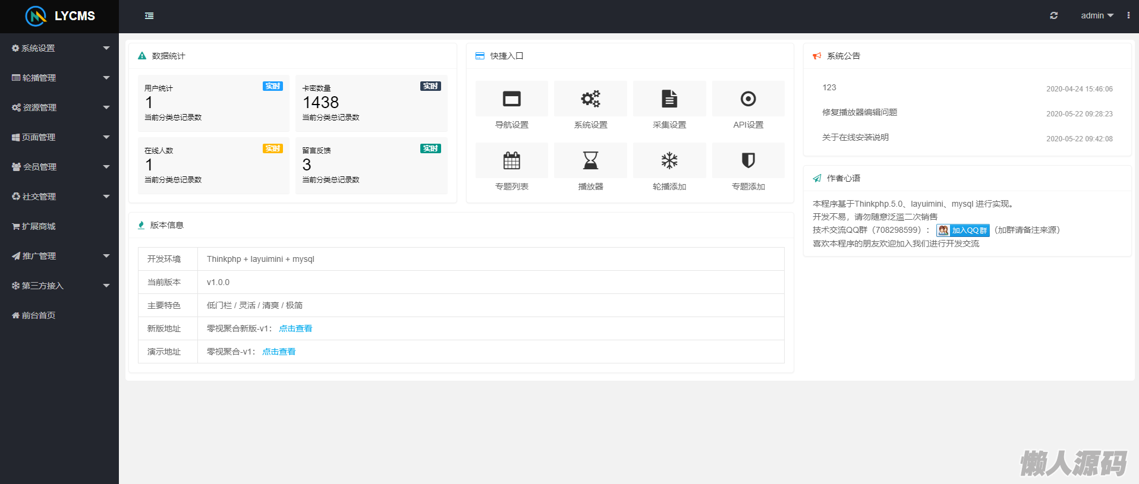Screen dimensions: 1139x484
Task: Click the fire icon by 版本信息
Action: pos(141,225)
